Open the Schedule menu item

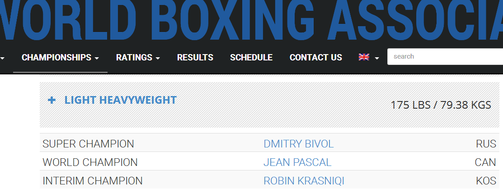tap(251, 57)
